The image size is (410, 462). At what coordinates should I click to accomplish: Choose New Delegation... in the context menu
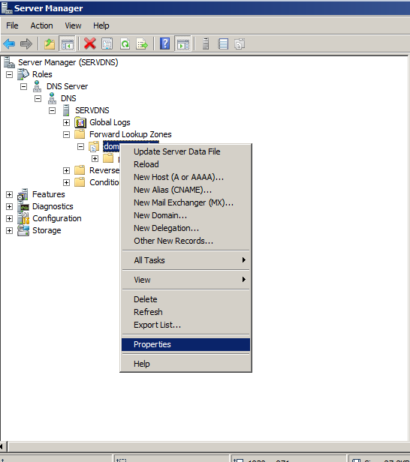pyautogui.click(x=185, y=228)
